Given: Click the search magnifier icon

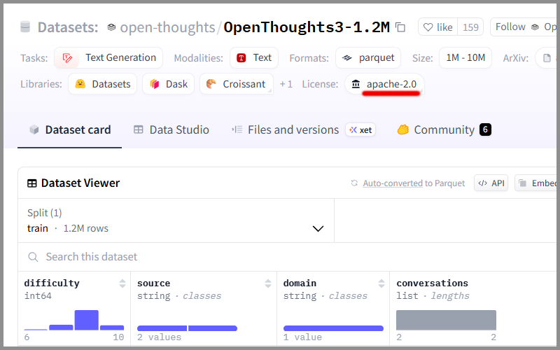Looking at the screenshot, I should point(33,257).
